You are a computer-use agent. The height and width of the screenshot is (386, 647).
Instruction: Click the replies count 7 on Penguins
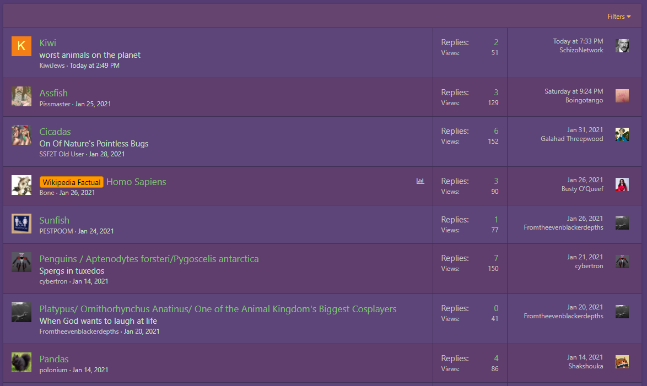pos(496,258)
